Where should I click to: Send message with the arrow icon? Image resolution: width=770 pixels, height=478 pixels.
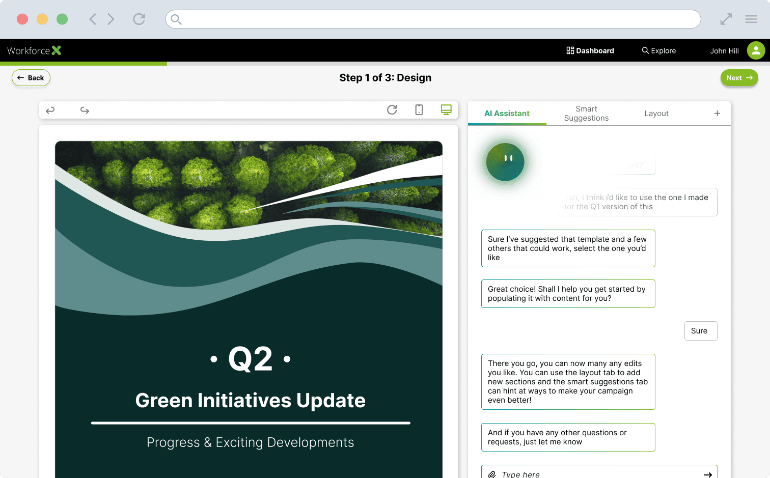point(707,474)
